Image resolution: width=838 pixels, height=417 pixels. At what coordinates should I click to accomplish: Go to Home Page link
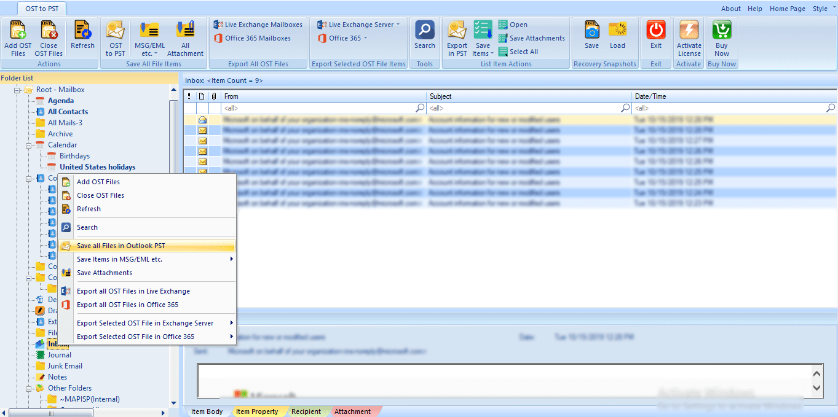[788, 9]
